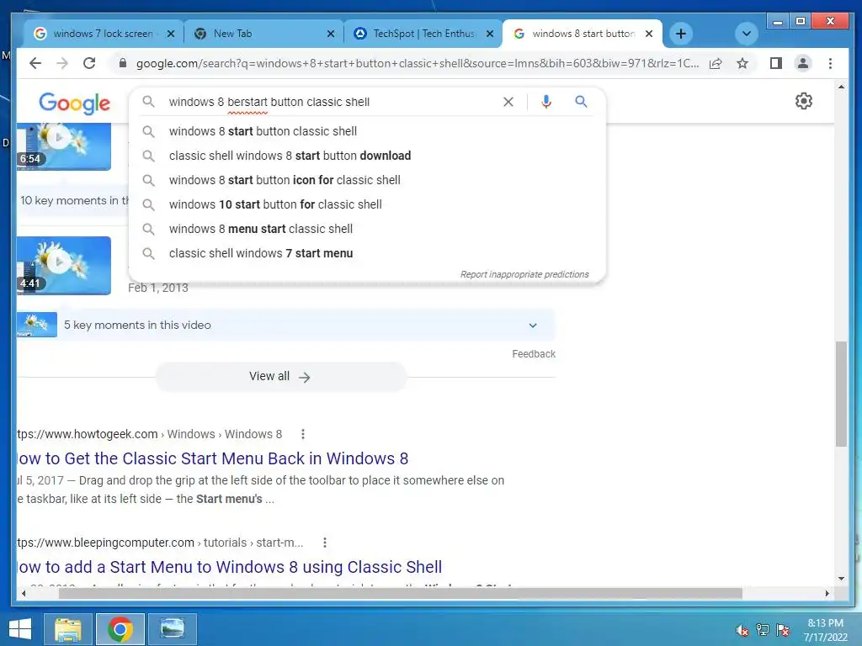Close the 'windows 7 lock screen' tab
This screenshot has height=646, width=862.
tap(171, 34)
